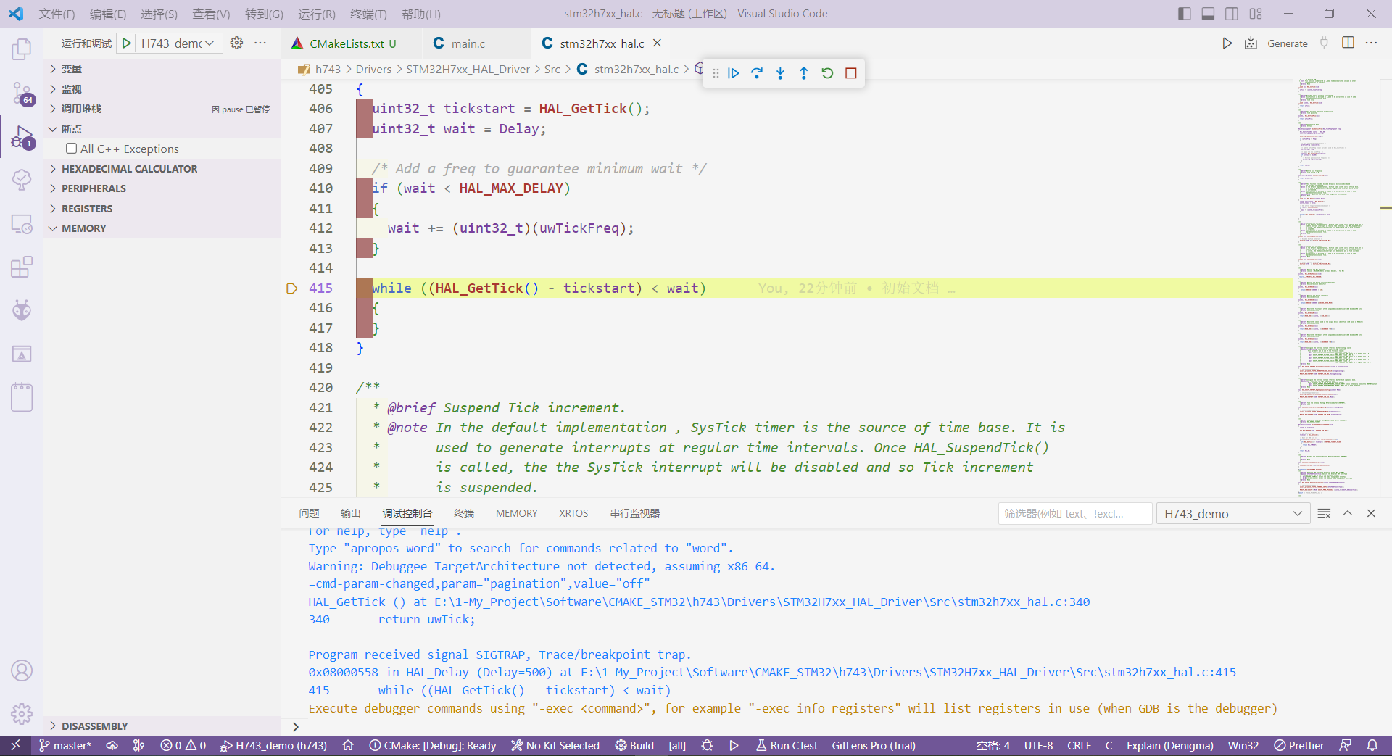Click the Continue button in debug toolbar

(734, 73)
